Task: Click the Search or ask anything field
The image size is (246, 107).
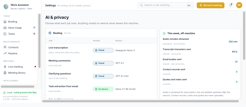Action: [166, 5]
